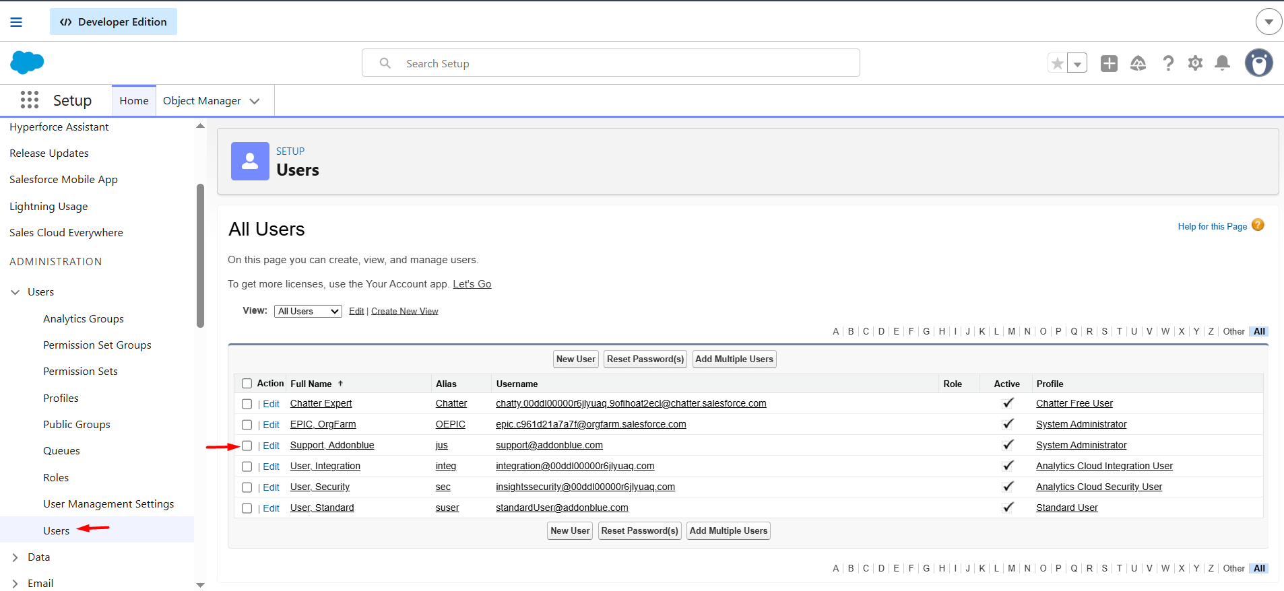Select the Support, Addonblue row checkbox

[247, 446]
